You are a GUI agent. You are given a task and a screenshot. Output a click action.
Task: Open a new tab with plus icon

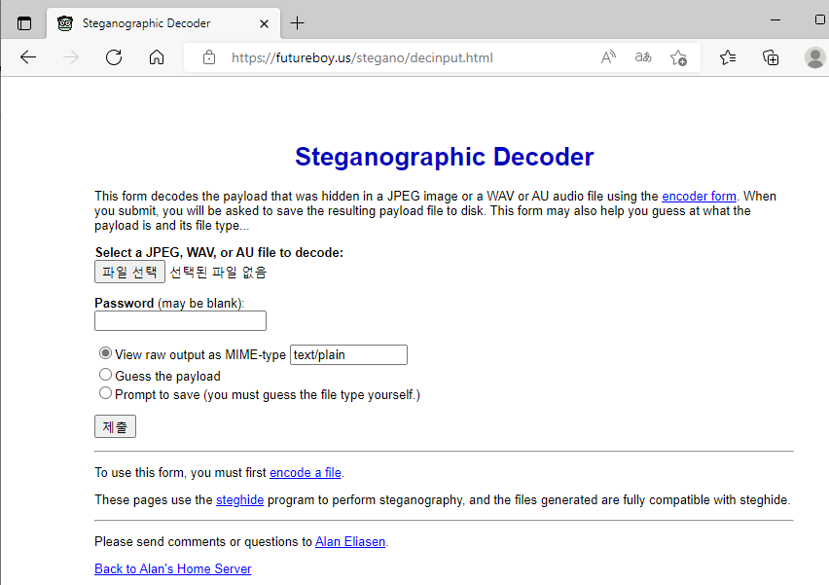pyautogui.click(x=298, y=23)
